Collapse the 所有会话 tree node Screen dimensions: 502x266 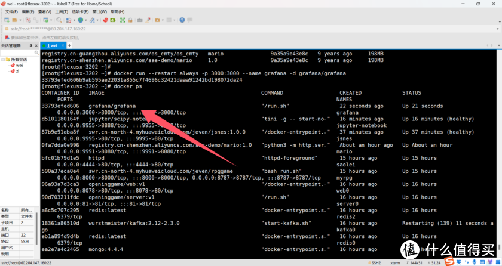(3, 60)
